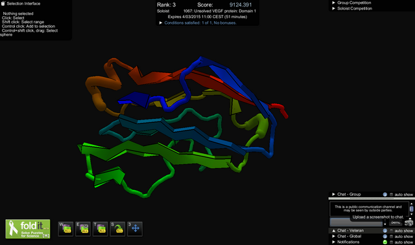Expand the Conditions satisfied details

[x=160, y=23]
